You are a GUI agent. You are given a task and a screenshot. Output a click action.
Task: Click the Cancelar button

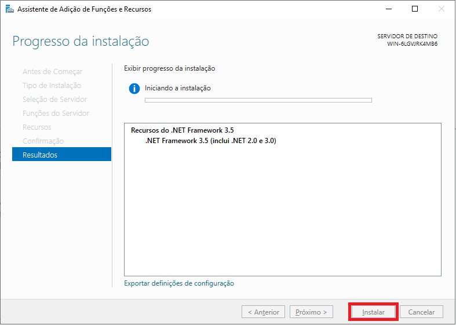tap(421, 312)
